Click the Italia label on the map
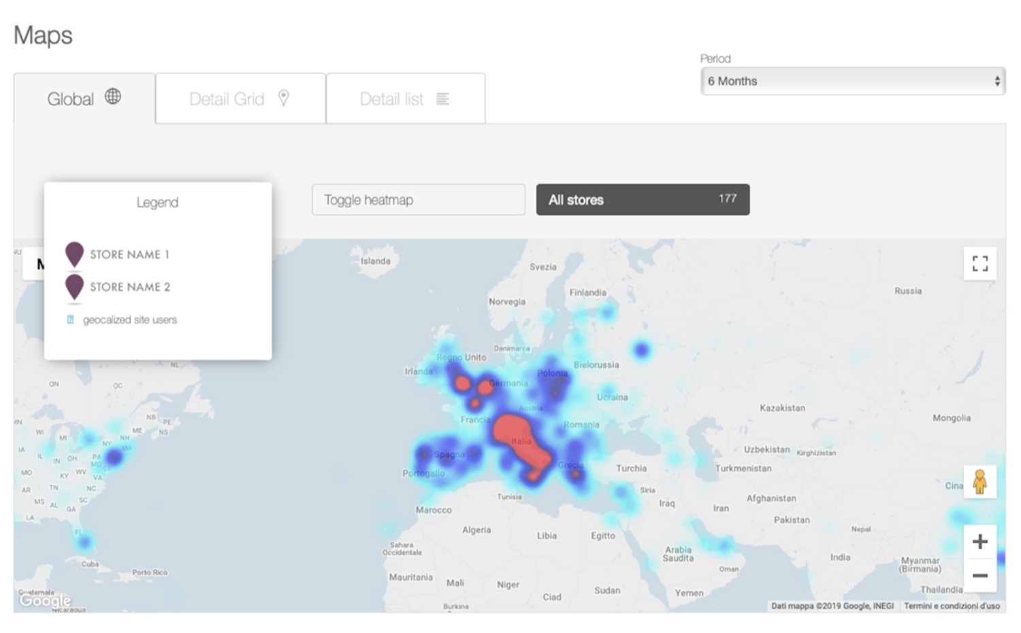Screen dimensions: 1021x633 coord(521,441)
